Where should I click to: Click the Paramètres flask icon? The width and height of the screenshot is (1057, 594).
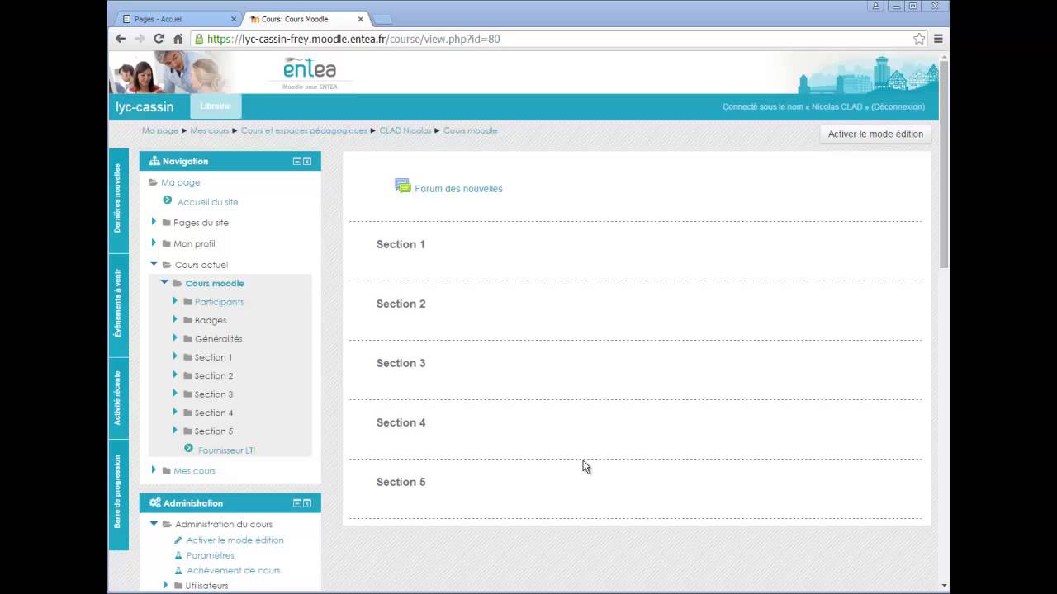tap(178, 555)
